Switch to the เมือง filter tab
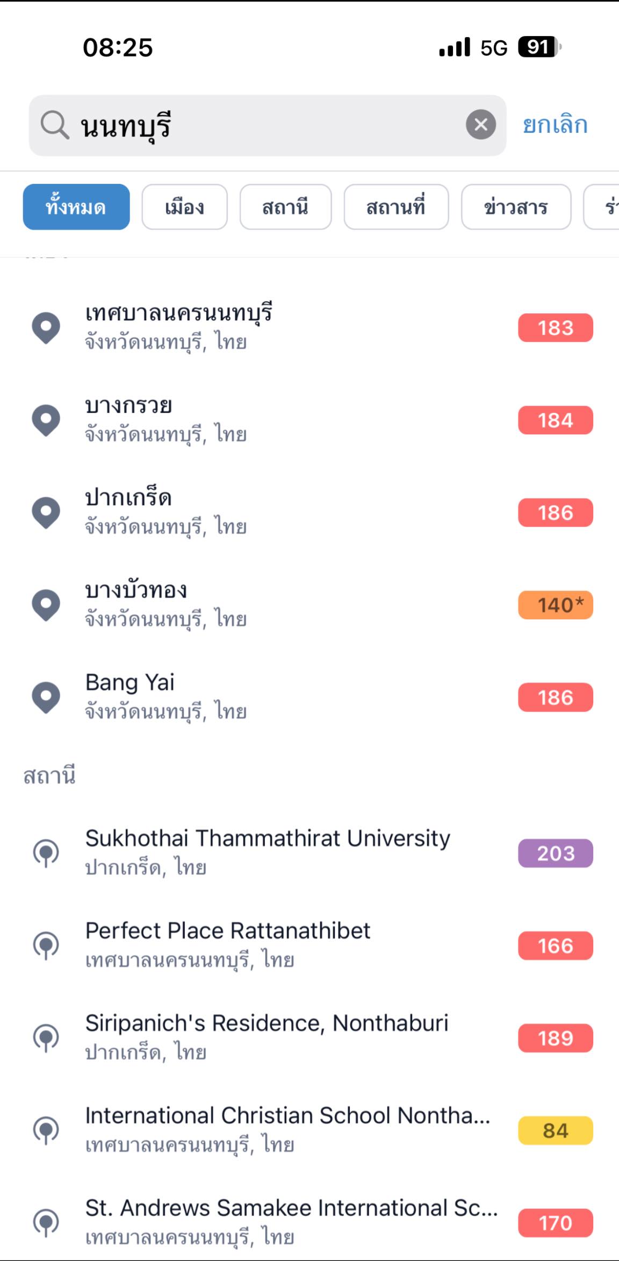This screenshot has width=619, height=1261. pos(184,207)
